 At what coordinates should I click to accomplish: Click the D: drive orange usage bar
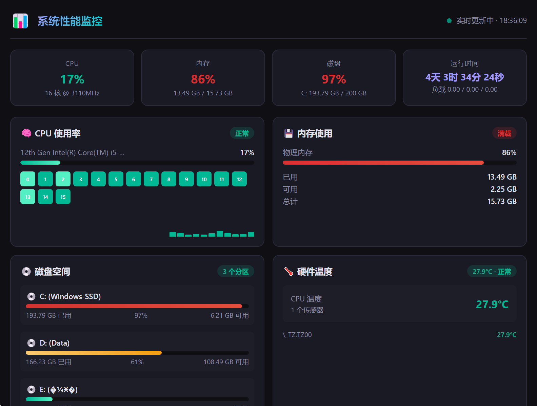point(137,353)
